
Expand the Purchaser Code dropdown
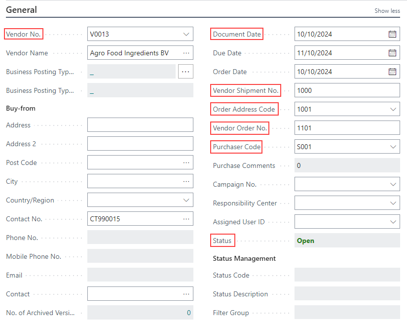393,147
